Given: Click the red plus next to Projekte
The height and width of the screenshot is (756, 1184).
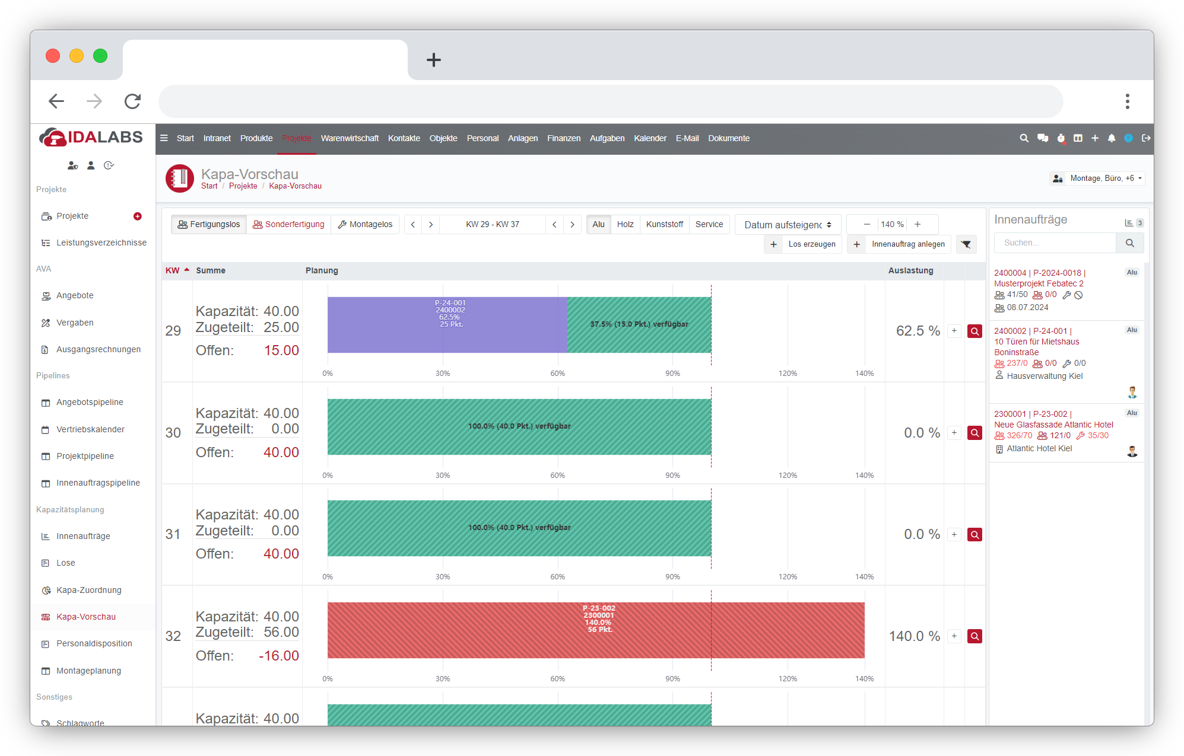Looking at the screenshot, I should click(x=138, y=216).
